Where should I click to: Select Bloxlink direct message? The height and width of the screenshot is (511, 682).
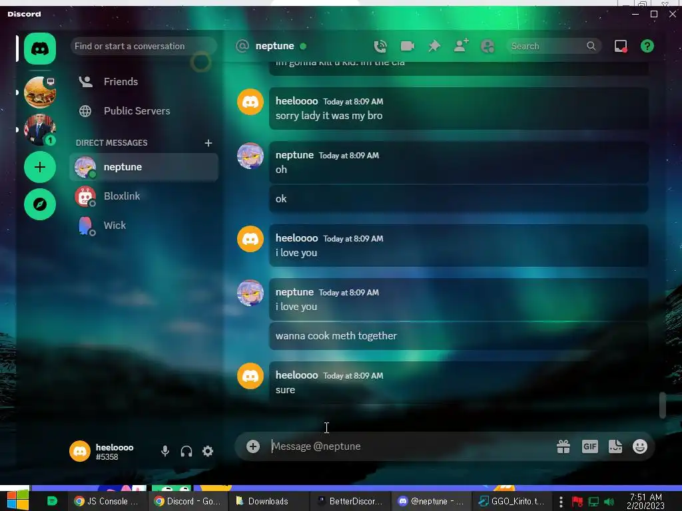pos(144,196)
